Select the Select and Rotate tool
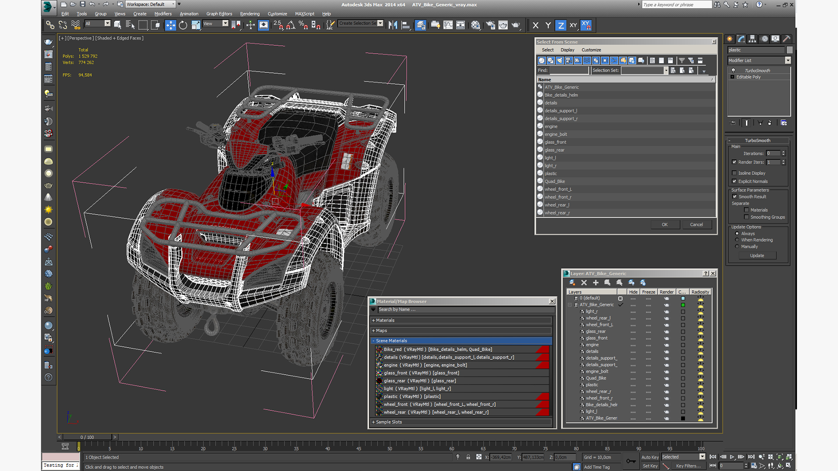 [x=183, y=25]
